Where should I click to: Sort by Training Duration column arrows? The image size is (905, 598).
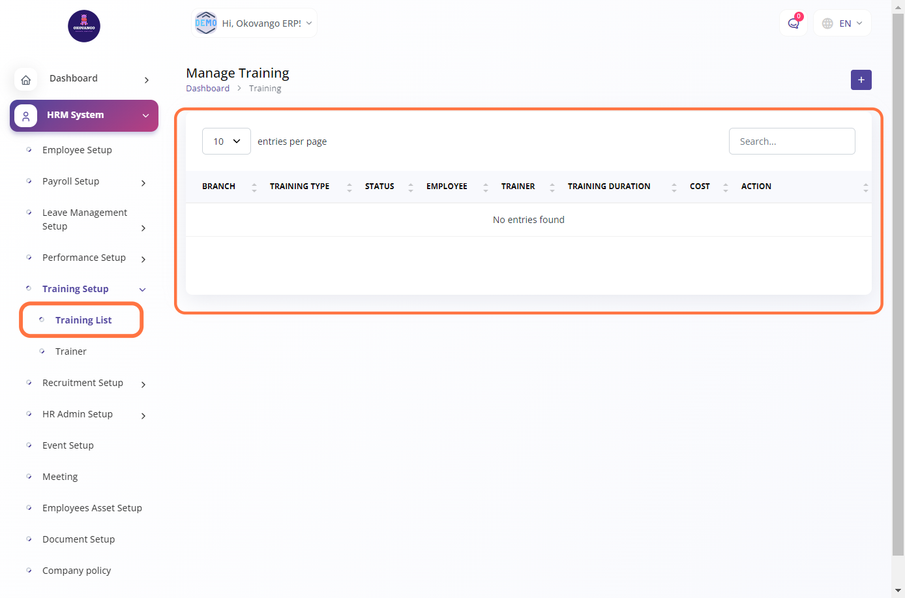674,187
